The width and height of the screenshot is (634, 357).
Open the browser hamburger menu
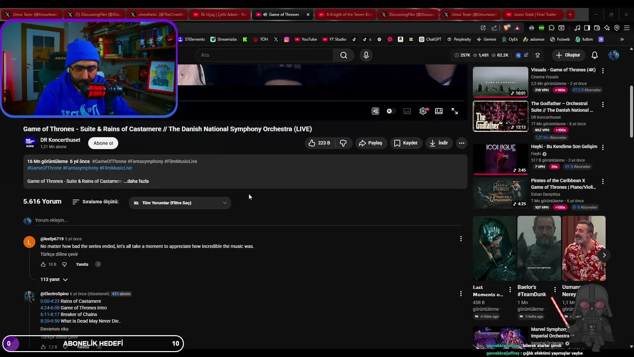[x=626, y=28]
